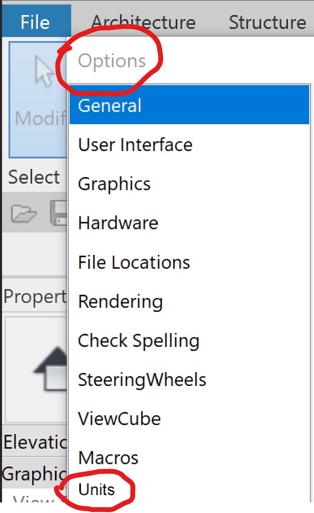Switch to the Structure ribbon tab
The width and height of the screenshot is (314, 513).
point(268,22)
